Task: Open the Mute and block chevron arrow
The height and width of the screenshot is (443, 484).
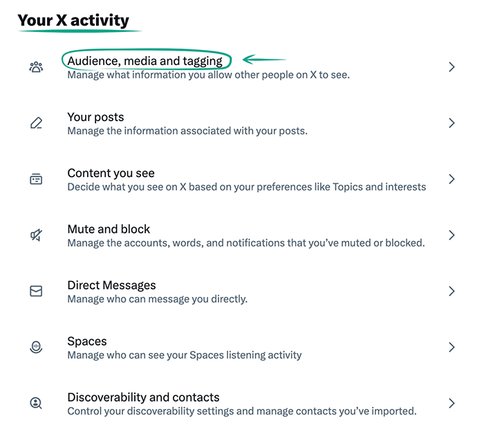Action: coord(452,235)
